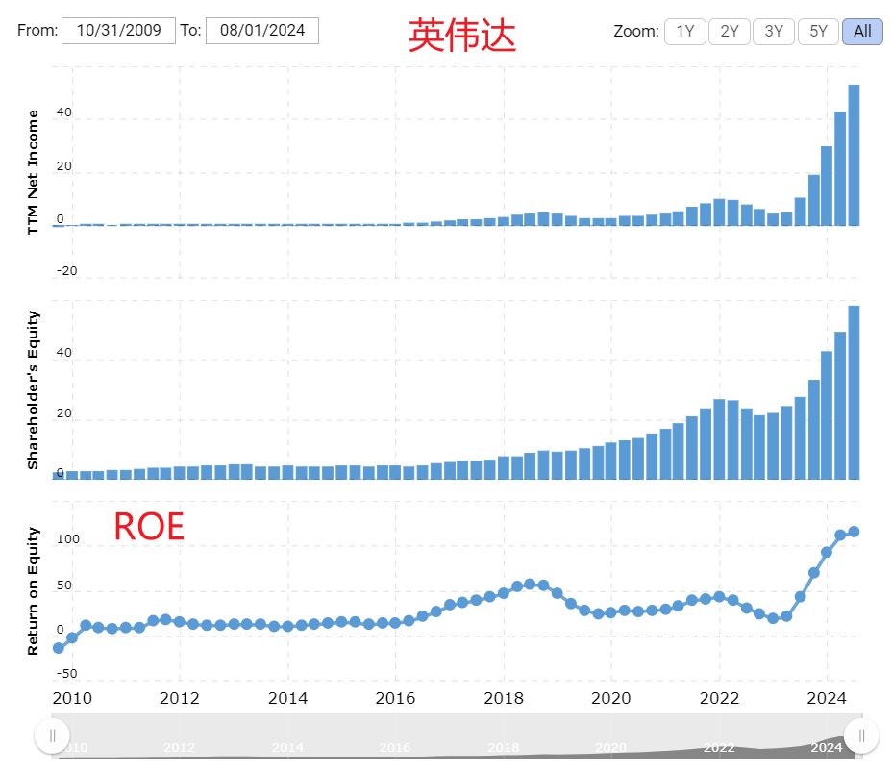Click the Shareholder's Equity axis title

pyautogui.click(x=33, y=390)
